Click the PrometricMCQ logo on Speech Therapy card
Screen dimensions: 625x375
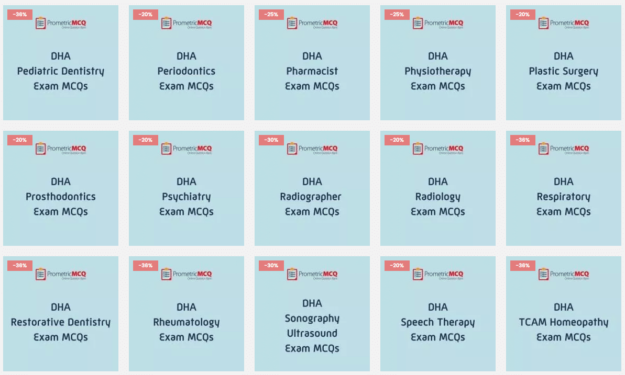click(437, 274)
